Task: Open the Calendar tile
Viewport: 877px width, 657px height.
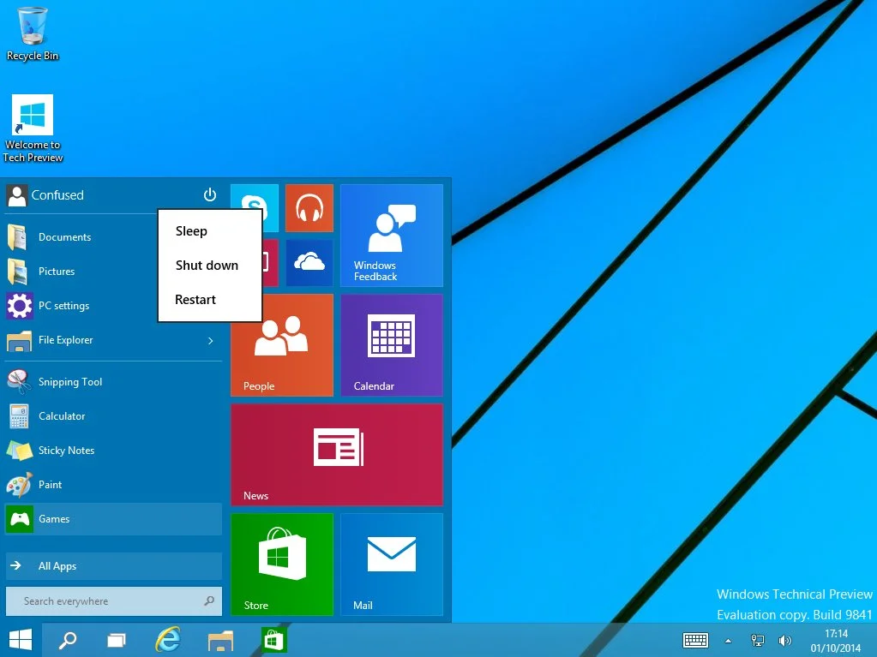Action: (392, 345)
